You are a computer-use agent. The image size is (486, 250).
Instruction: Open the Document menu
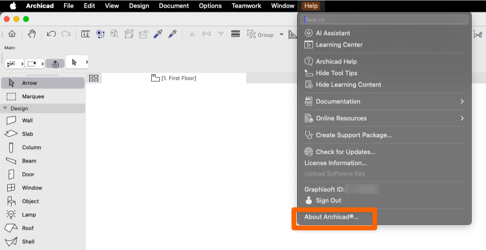click(174, 6)
